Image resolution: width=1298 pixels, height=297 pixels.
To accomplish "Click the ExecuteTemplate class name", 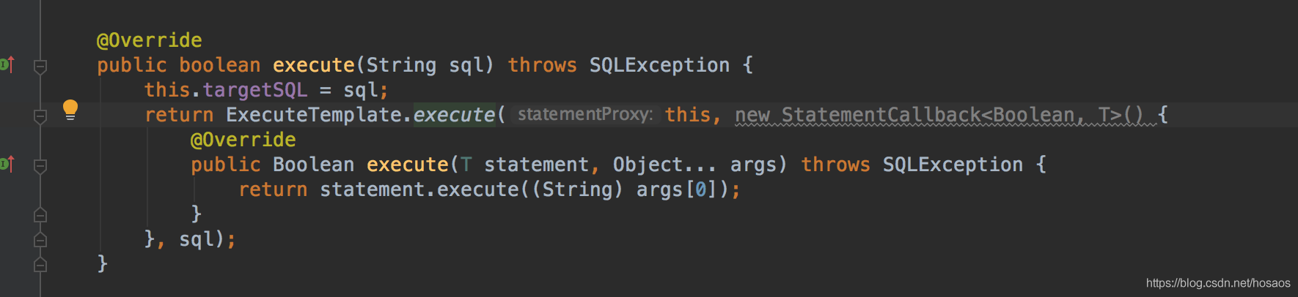I will click(313, 115).
